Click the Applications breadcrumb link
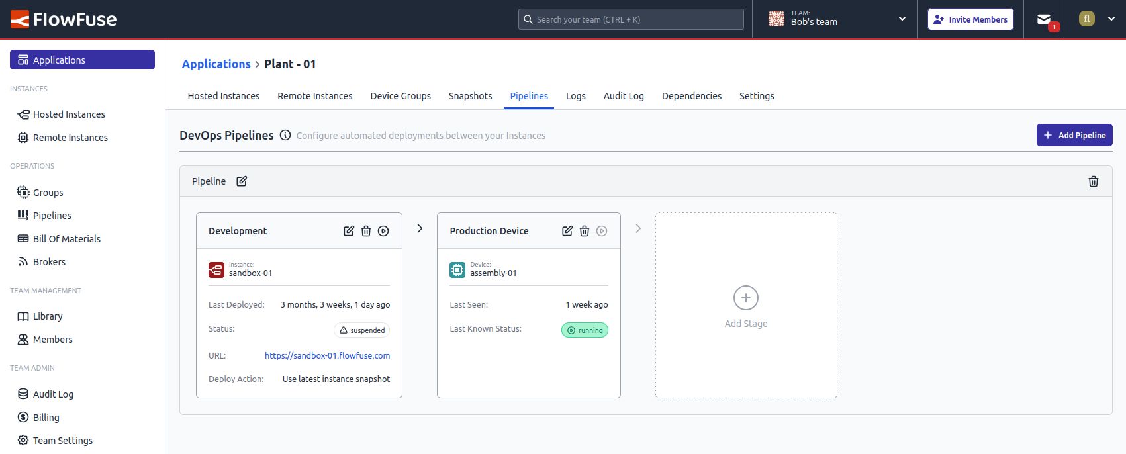Image resolution: width=1126 pixels, height=454 pixels. pyautogui.click(x=216, y=64)
